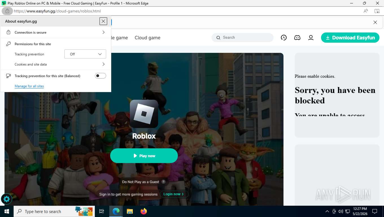Dismiss the notification bar with X
384x217 pixels.
375,22
